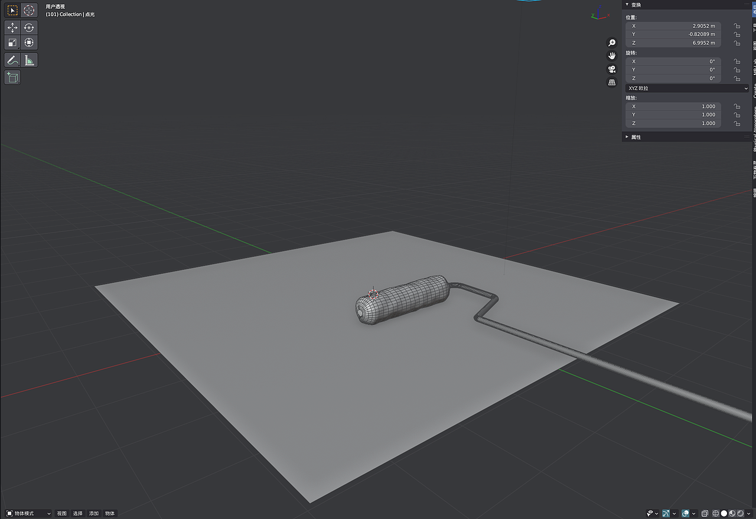Viewport: 756px width, 519px height.
Task: Click the pan hand navigation icon
Action: pyautogui.click(x=612, y=56)
